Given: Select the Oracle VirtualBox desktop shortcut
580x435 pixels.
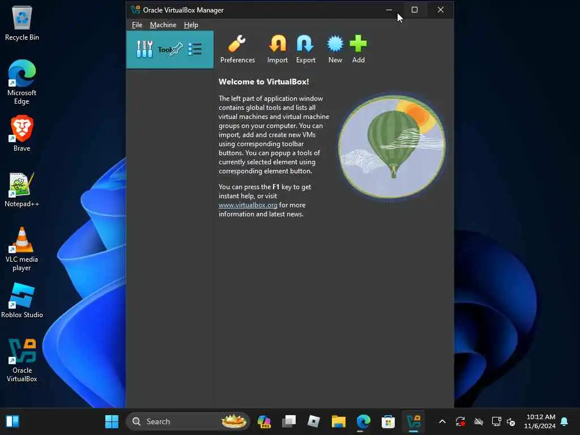Looking at the screenshot, I should [22, 360].
